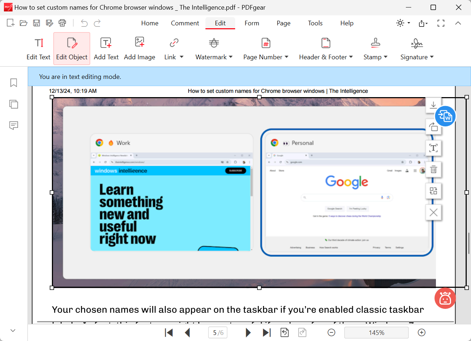Click the vertical scrollbar thumb
Screen dimensions: 471x341
(x=468, y=243)
